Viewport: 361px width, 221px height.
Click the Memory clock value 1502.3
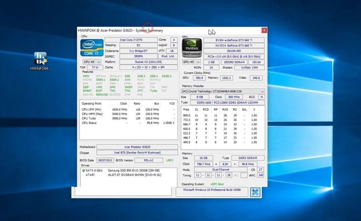[x=226, y=78]
